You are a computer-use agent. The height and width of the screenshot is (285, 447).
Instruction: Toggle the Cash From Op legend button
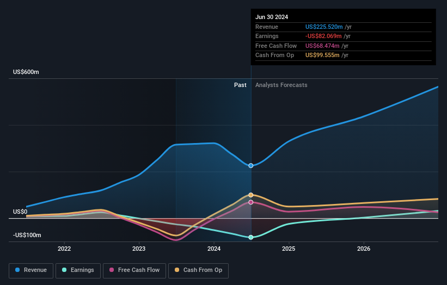pyautogui.click(x=198, y=270)
